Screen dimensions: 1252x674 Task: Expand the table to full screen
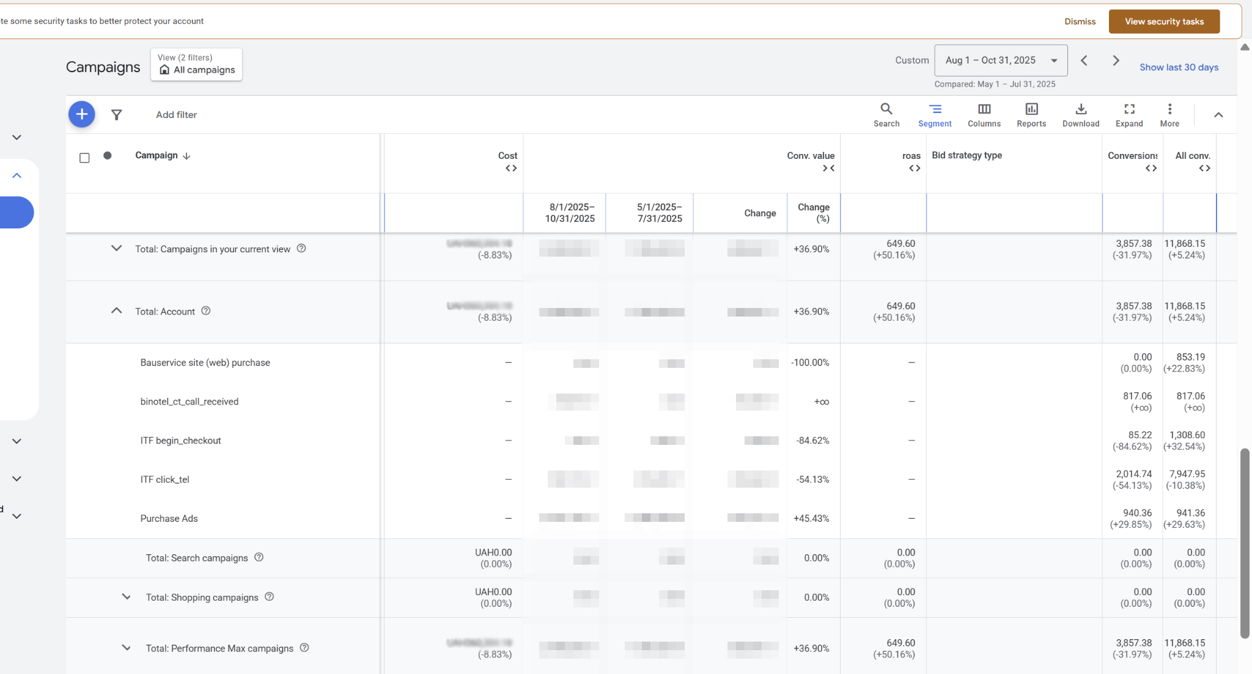pos(1129,115)
